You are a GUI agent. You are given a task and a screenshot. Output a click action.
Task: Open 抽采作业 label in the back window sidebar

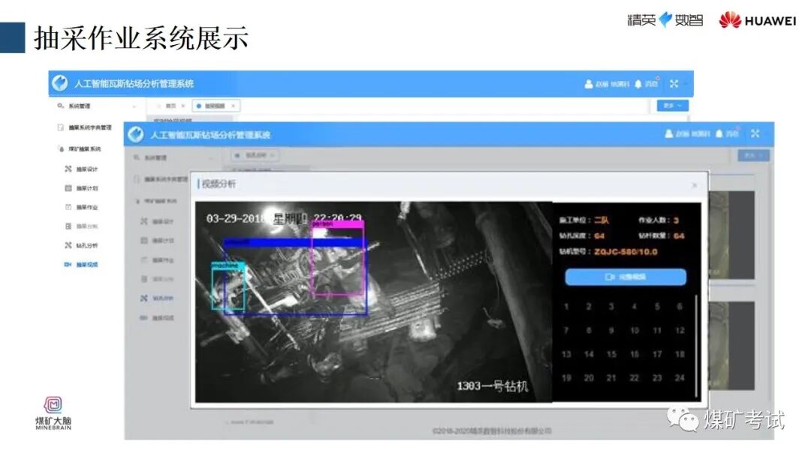(x=87, y=207)
